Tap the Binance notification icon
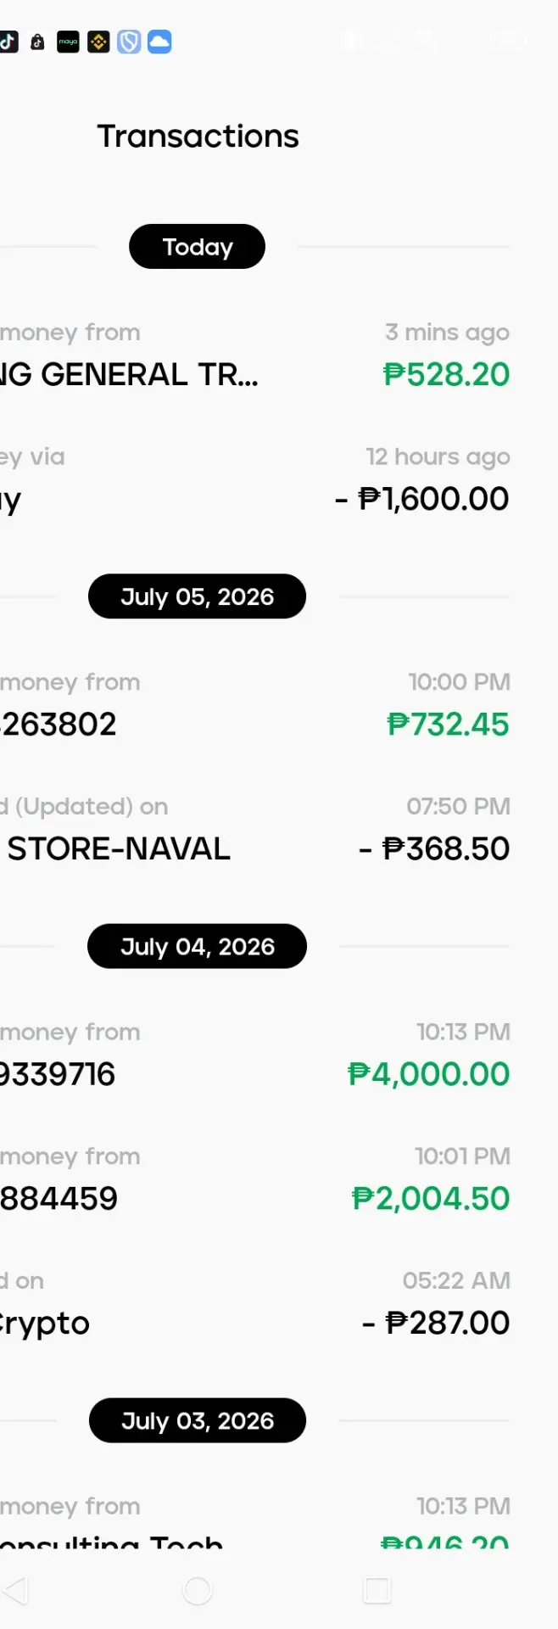Image resolution: width=558 pixels, height=1629 pixels. pos(98,42)
